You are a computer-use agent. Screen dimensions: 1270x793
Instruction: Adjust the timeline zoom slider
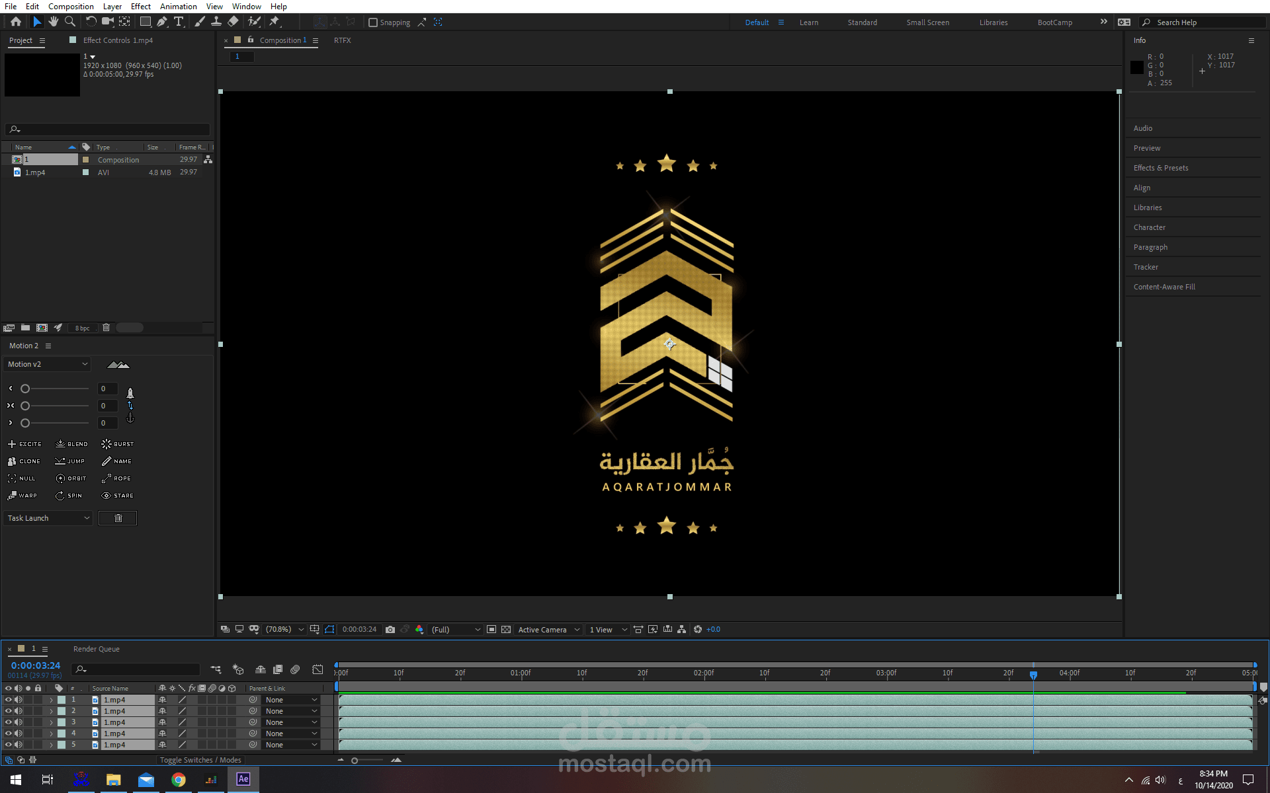coord(355,761)
